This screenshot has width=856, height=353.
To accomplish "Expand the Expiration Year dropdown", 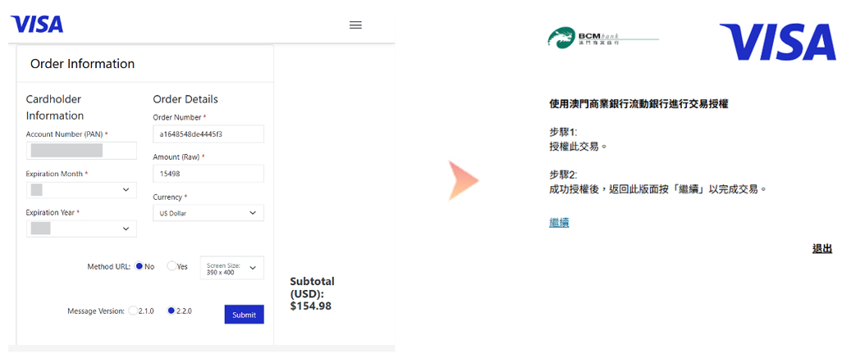I will 81,229.
